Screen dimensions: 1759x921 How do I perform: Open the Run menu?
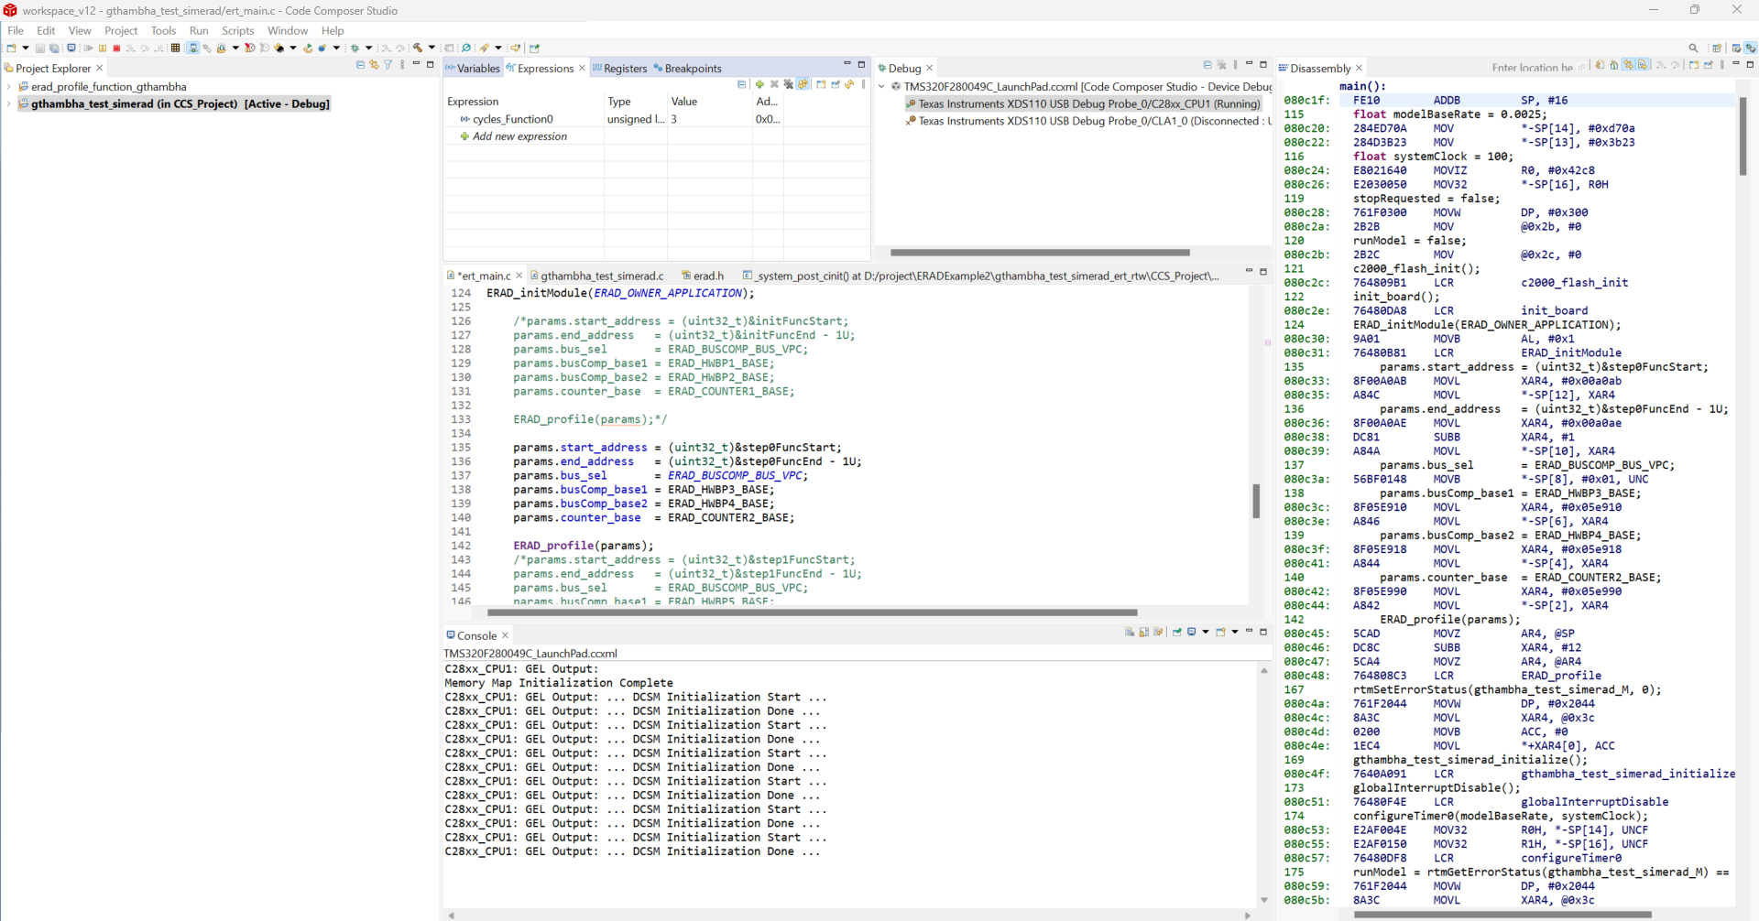click(199, 30)
